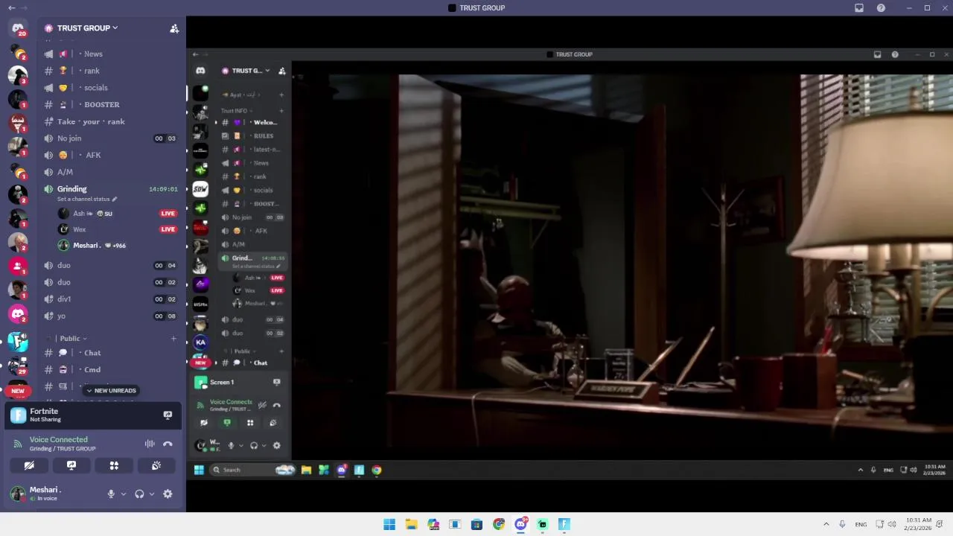The image size is (953, 536).
Task: Join the No join voice channel
Action: point(112,138)
